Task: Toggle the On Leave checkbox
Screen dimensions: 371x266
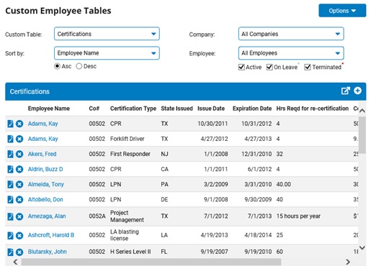Action: (x=269, y=67)
